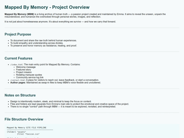The width and height of the screenshot is (184, 138).
Task: Click the 'Current Features' heading
Action: (18, 58)
